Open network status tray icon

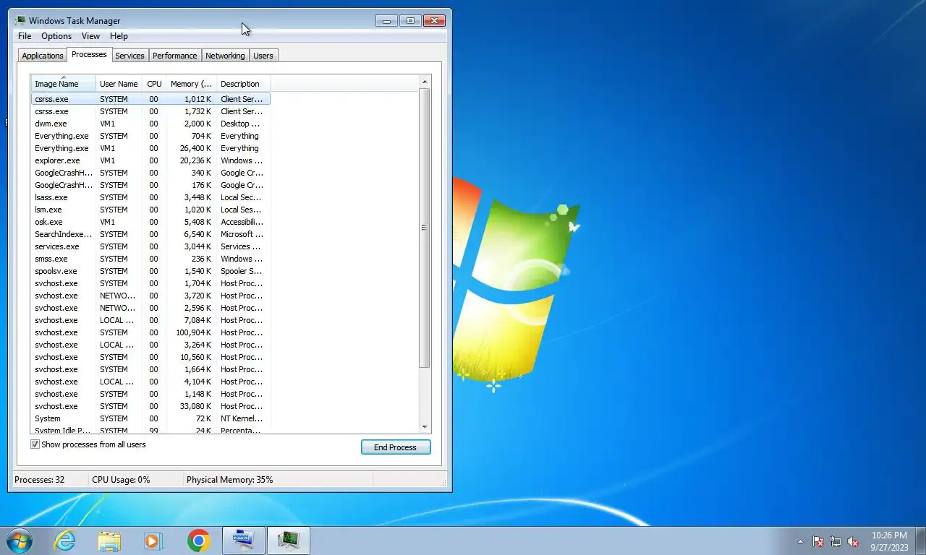pos(836,541)
